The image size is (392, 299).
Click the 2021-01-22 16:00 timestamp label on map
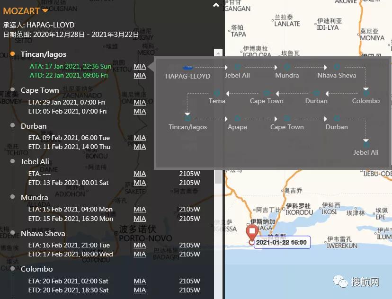point(281,243)
